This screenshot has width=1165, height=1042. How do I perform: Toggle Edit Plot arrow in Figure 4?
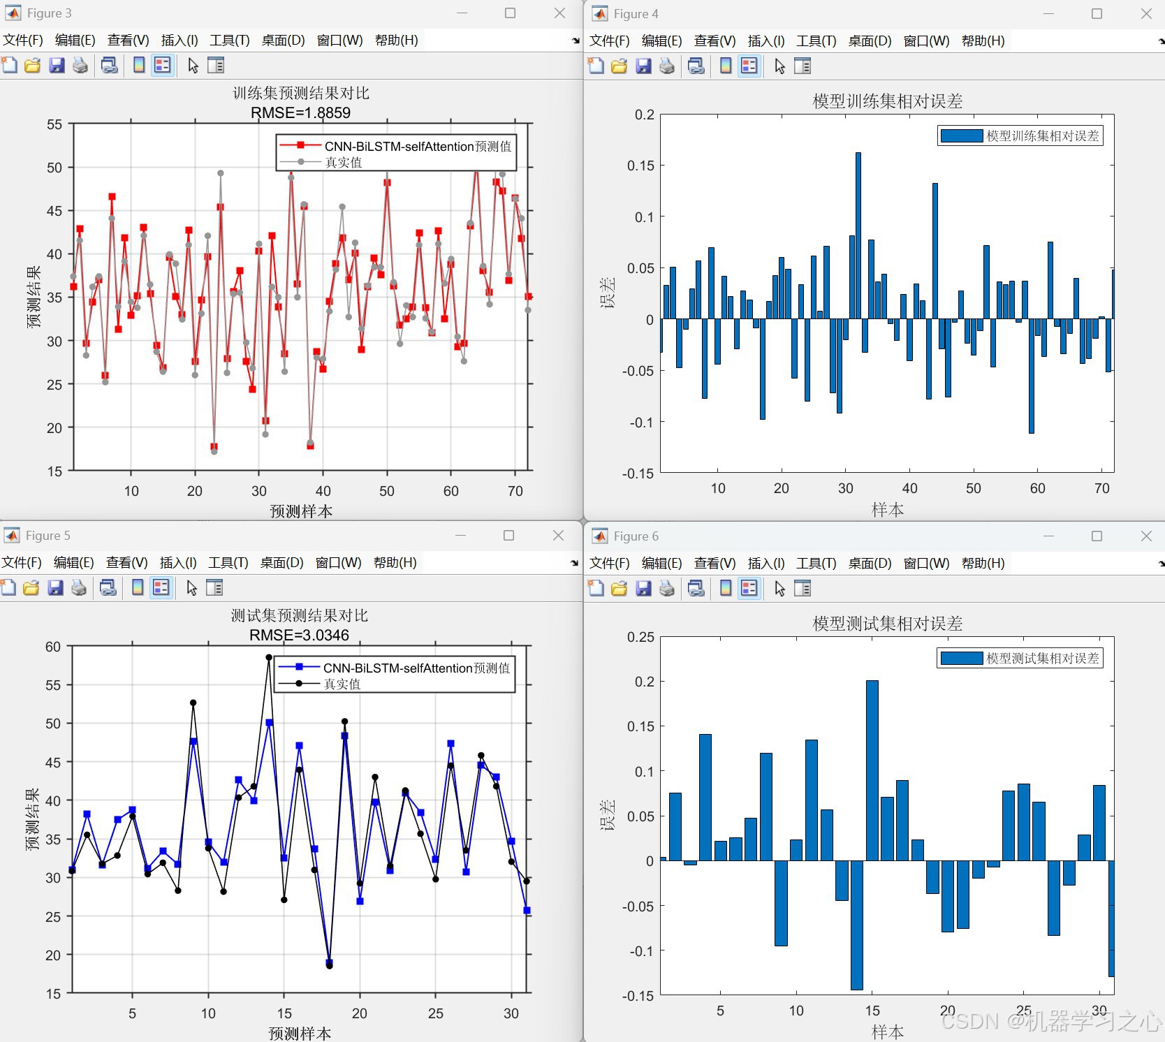pyautogui.click(x=780, y=66)
